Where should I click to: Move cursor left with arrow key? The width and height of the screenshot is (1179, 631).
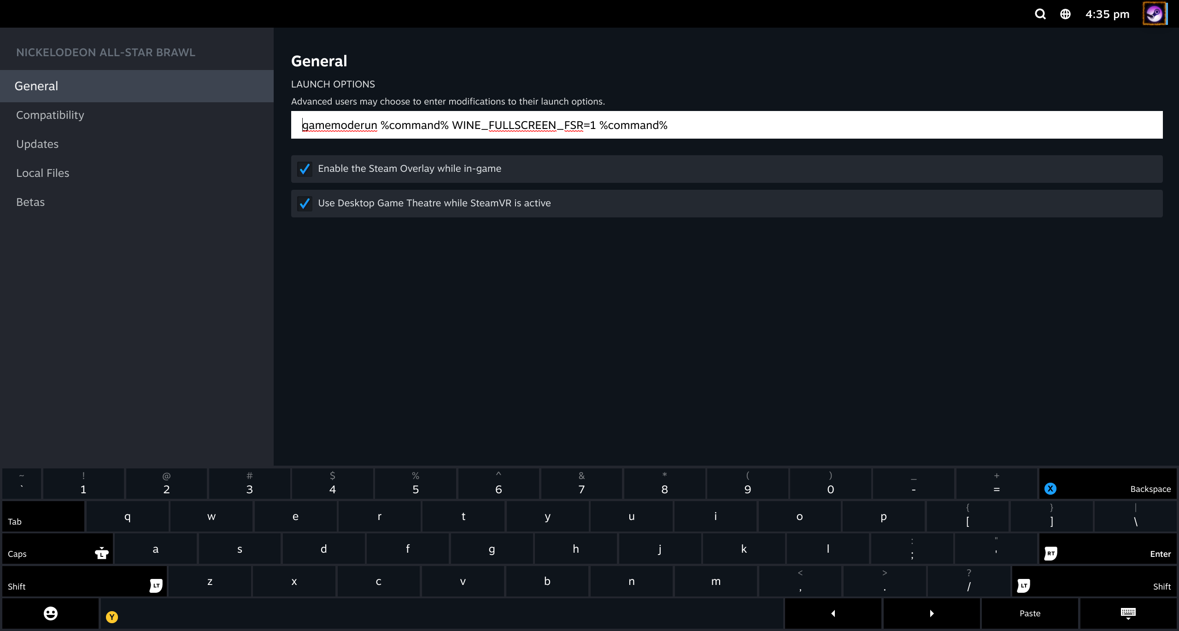(833, 613)
